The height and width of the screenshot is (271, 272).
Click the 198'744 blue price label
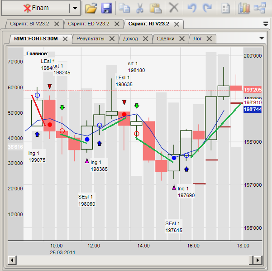click(253, 109)
